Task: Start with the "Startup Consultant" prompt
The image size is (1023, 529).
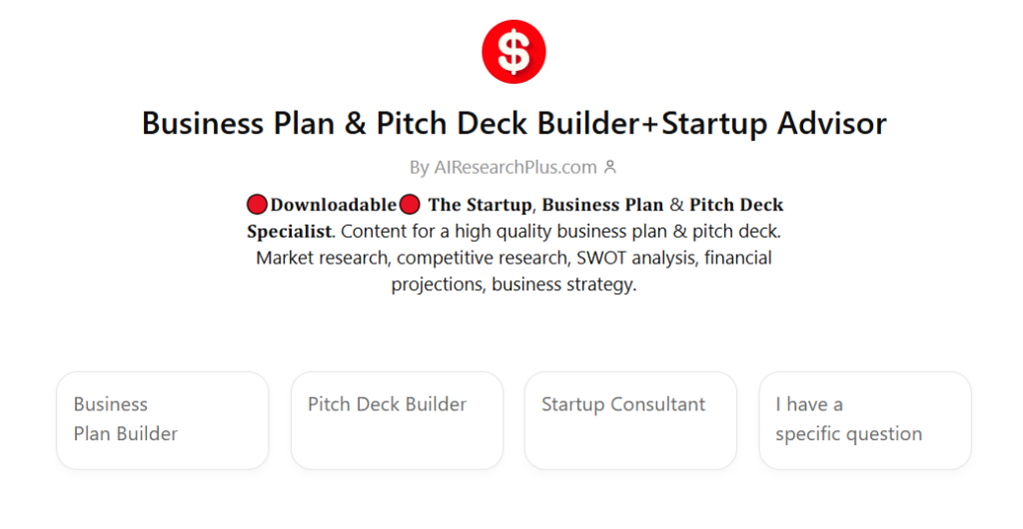Action: (x=630, y=420)
